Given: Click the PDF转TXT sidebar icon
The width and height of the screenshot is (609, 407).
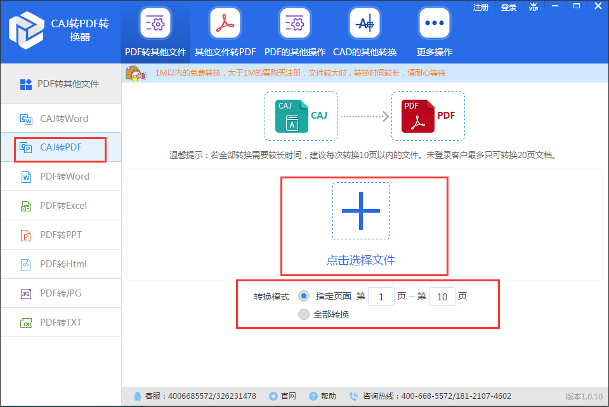Looking at the screenshot, I should pyautogui.click(x=26, y=323).
